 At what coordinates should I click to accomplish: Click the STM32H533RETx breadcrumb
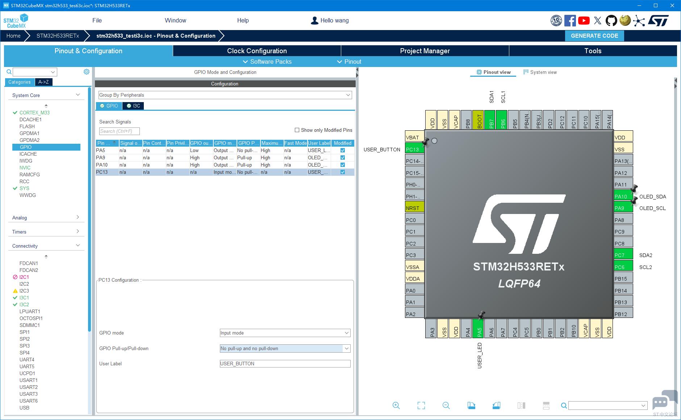(x=58, y=36)
